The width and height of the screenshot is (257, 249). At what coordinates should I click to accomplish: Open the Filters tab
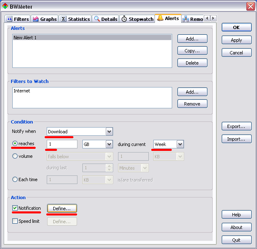[x=18, y=19]
